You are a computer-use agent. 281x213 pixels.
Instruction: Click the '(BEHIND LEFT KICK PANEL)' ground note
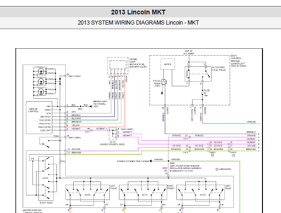pos(100,103)
